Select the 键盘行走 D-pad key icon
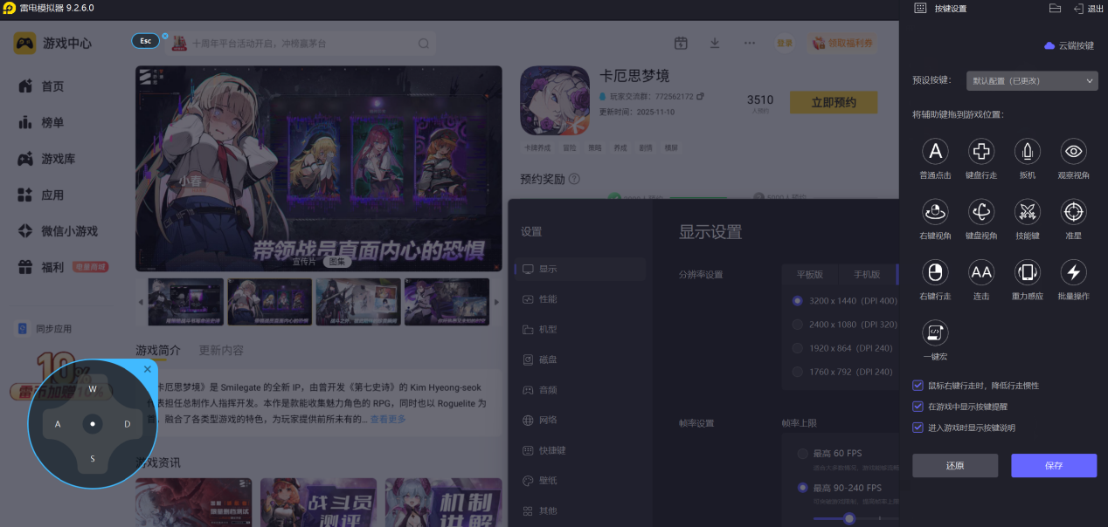Viewport: 1108px width, 527px height. coord(981,152)
